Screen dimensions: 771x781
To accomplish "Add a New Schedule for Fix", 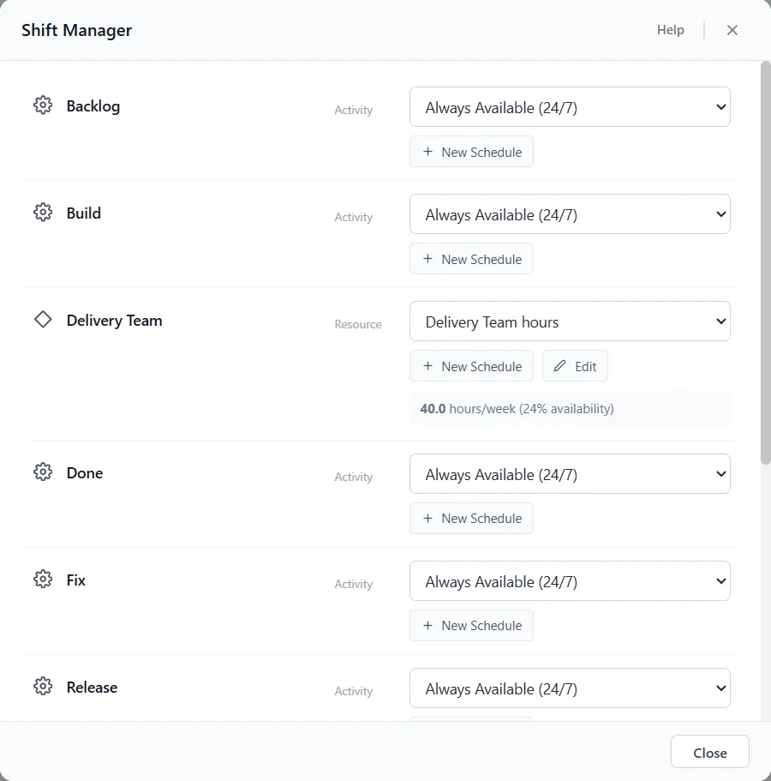I will click(x=471, y=625).
